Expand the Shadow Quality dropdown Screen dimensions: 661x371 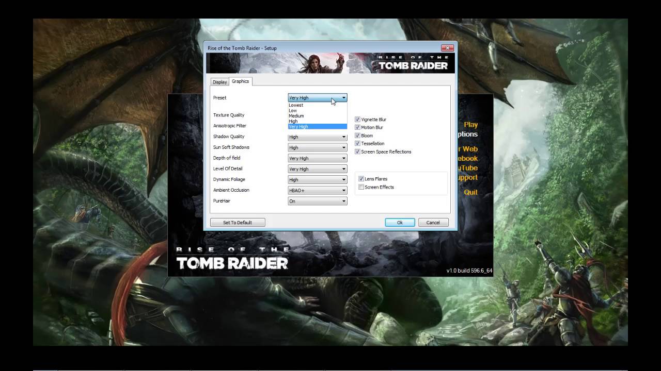[318, 137]
